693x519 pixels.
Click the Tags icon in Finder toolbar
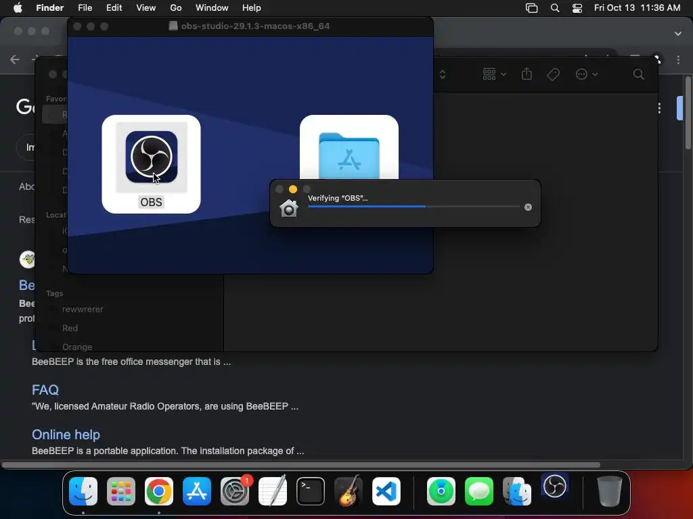(553, 74)
